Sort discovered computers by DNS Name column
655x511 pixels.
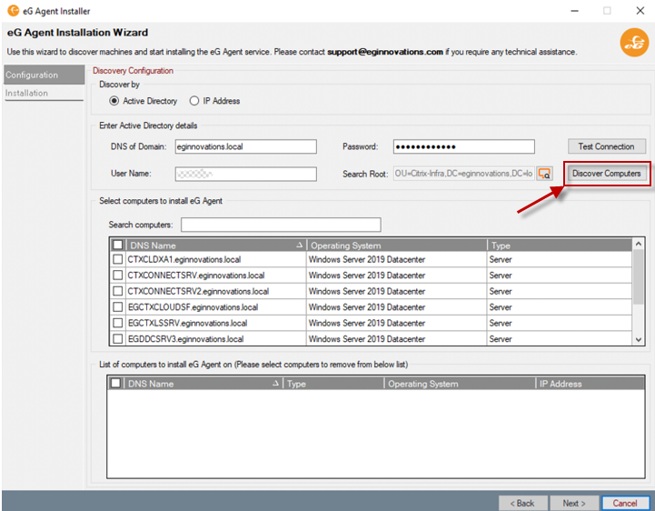[x=215, y=245]
